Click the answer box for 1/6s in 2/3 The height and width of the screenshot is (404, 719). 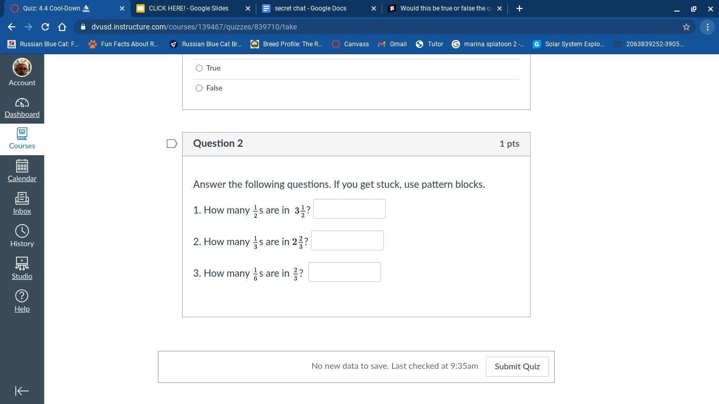(345, 272)
